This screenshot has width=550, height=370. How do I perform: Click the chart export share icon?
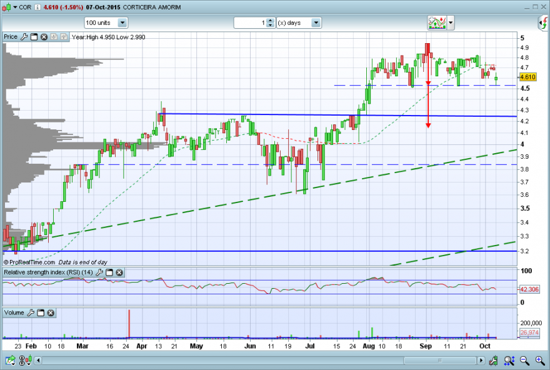pyautogui.click(x=10, y=360)
